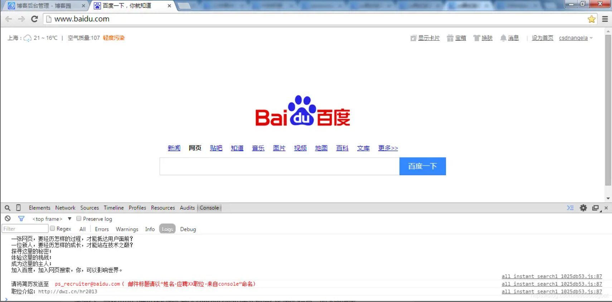Go back with browser back arrow
The width and height of the screenshot is (612, 302).
9,19
